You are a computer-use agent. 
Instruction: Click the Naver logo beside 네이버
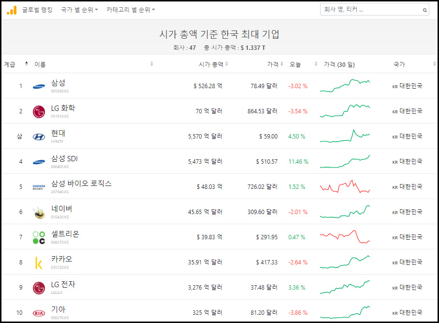(39, 213)
